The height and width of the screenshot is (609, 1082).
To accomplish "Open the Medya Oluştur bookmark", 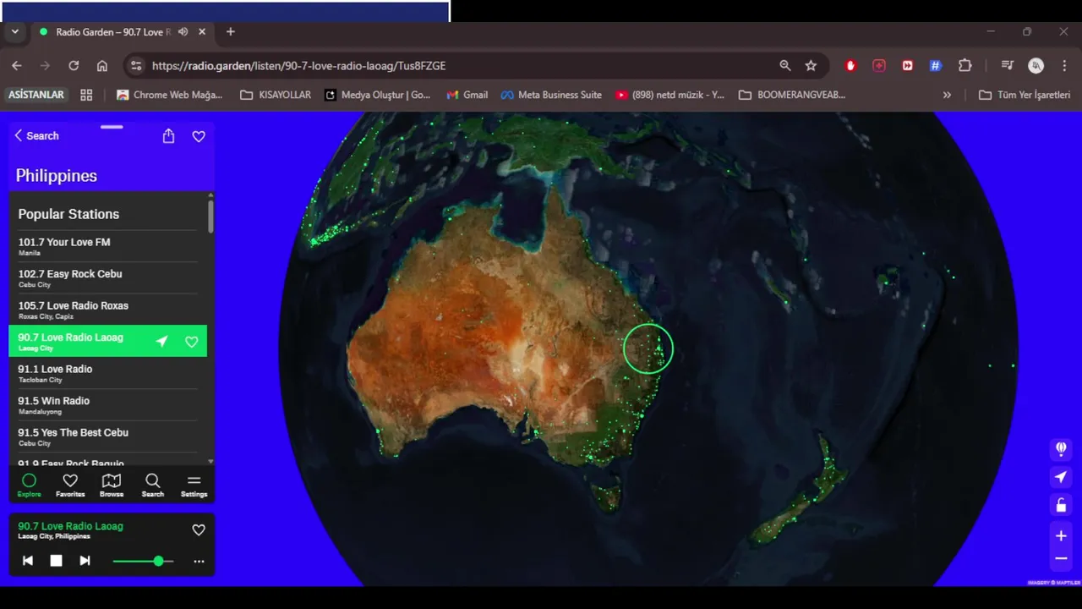I will (x=378, y=95).
